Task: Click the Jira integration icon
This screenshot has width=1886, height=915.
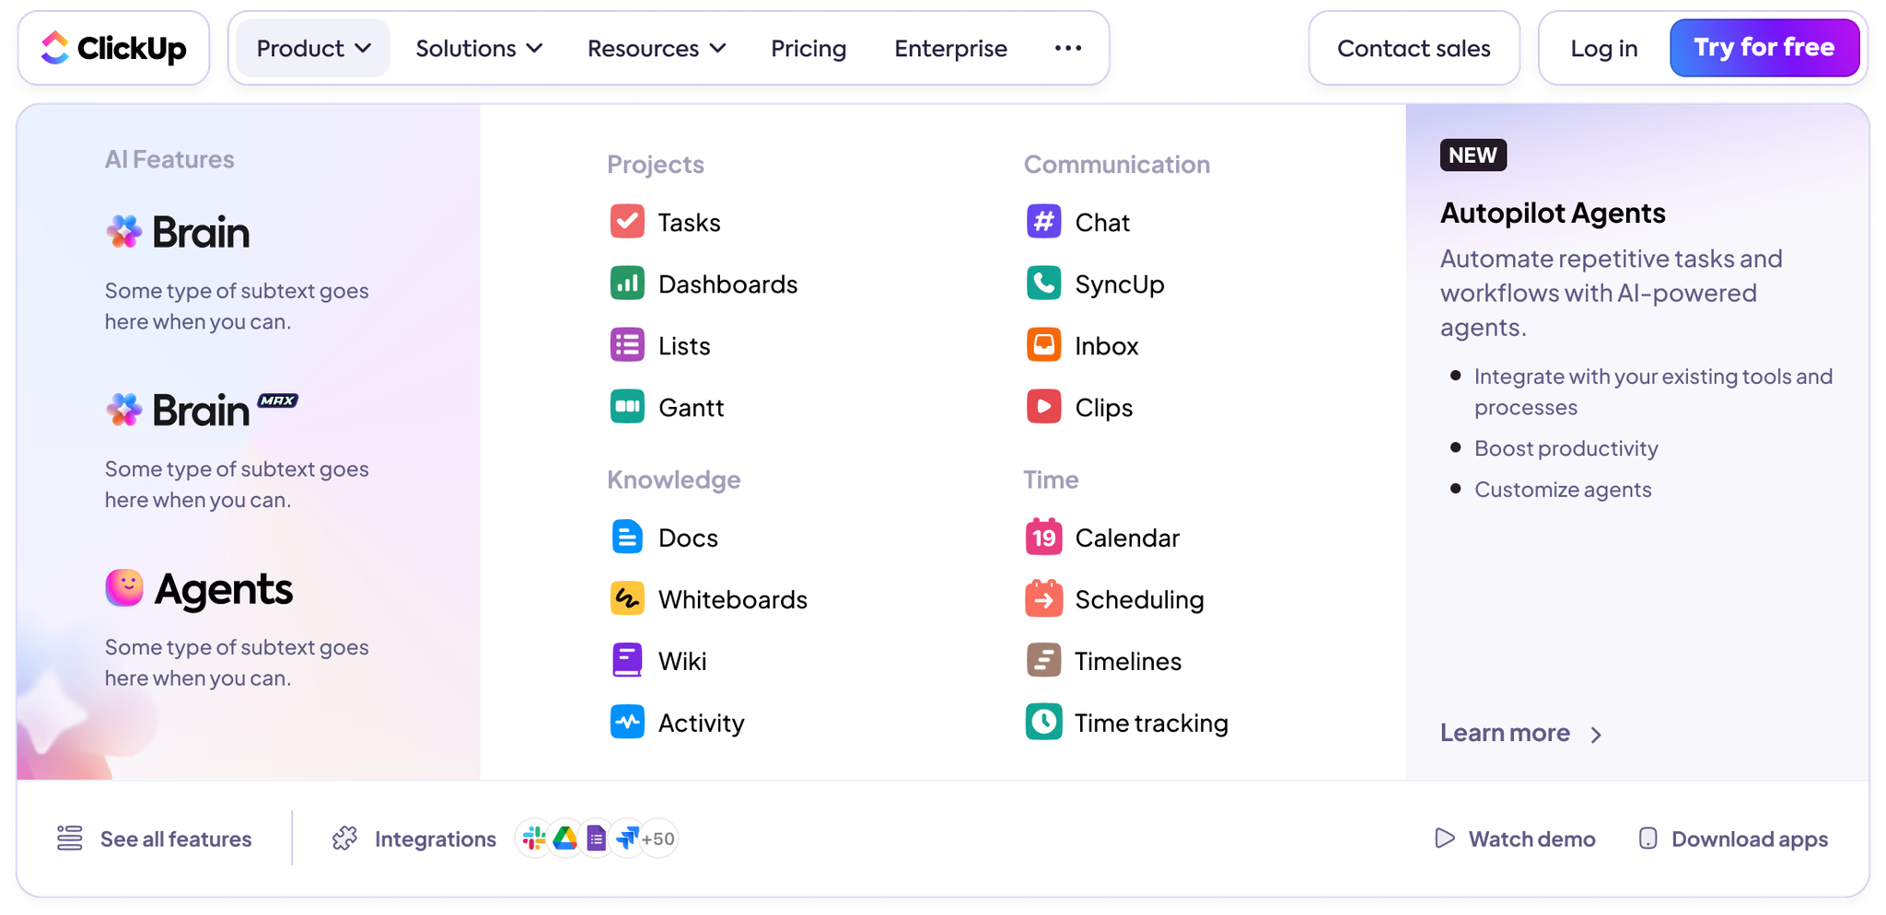Action: tap(628, 839)
